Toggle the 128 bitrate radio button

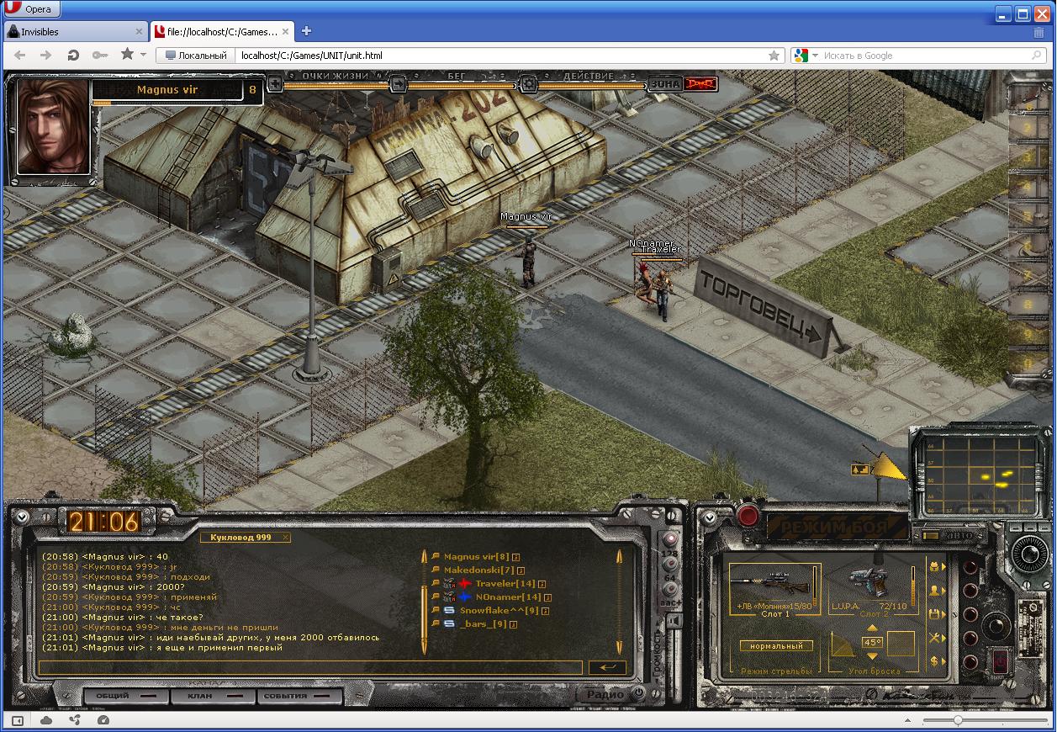click(670, 539)
